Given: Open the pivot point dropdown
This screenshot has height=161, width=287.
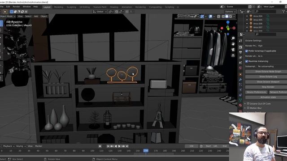Looking at the screenshot, I should click(x=111, y=12).
